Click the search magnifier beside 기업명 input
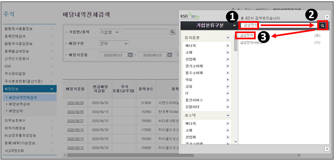The height and width of the screenshot is (161, 335). pyautogui.click(x=172, y=32)
